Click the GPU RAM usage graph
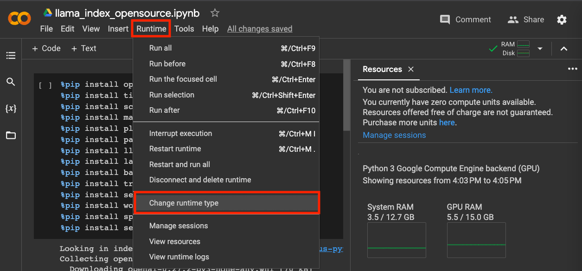The width and height of the screenshot is (582, 271). 476,240
